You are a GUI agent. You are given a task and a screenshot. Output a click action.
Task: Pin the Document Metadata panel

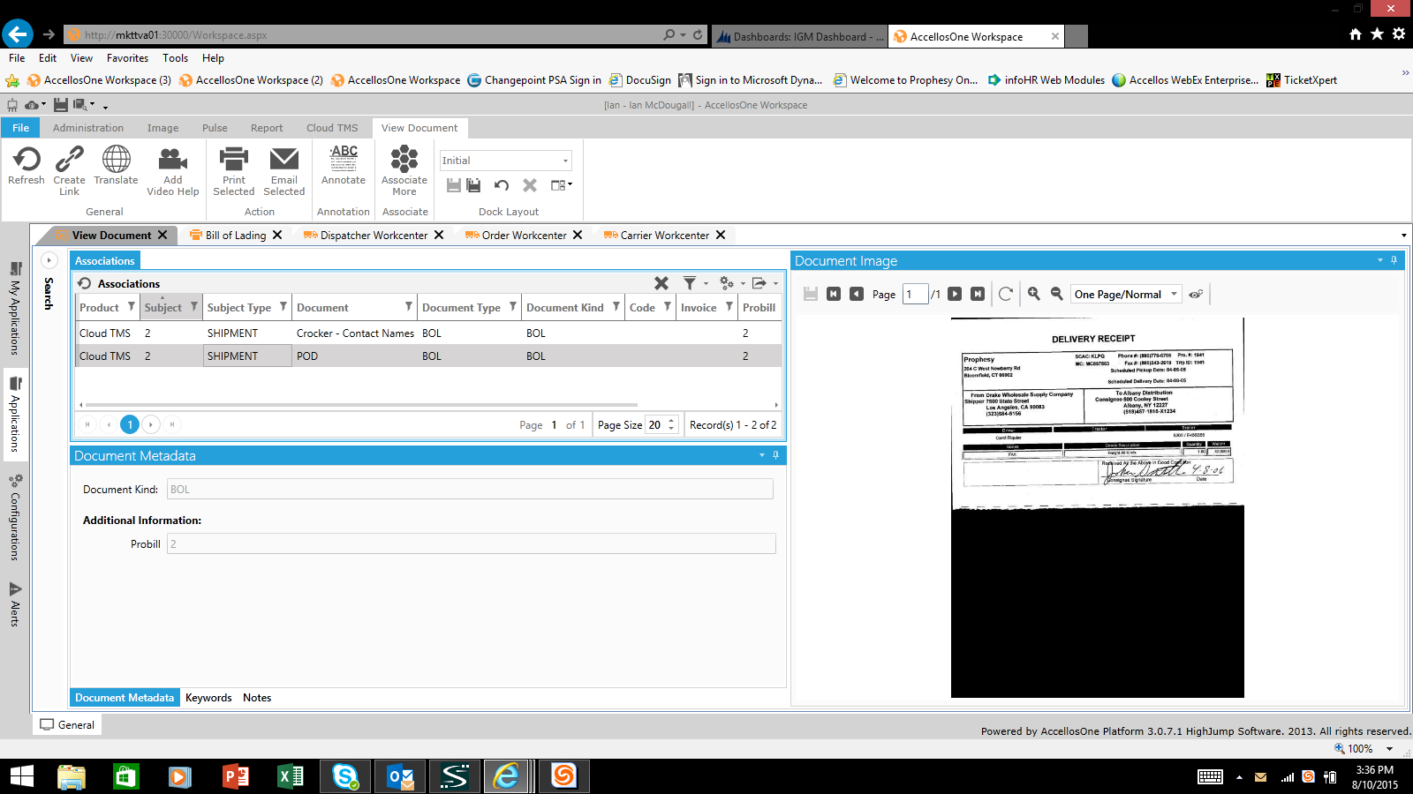pyautogui.click(x=776, y=455)
